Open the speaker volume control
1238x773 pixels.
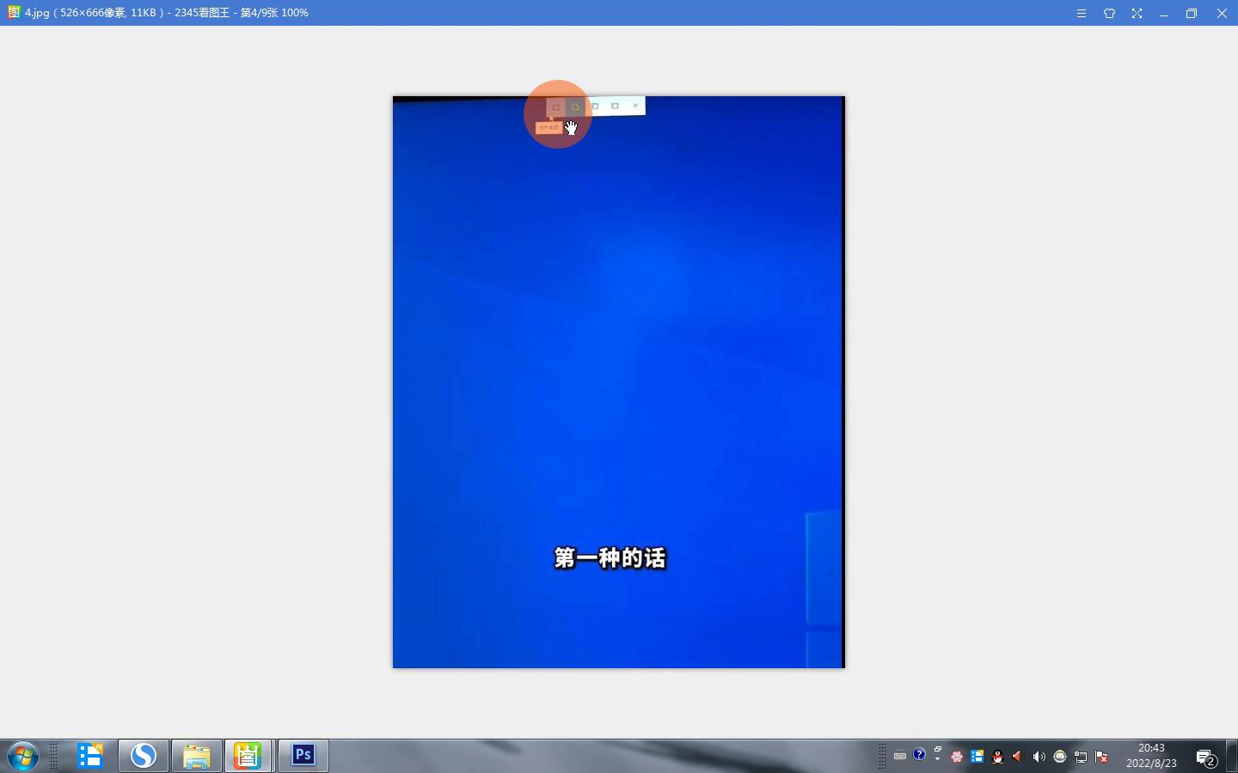pos(1039,757)
